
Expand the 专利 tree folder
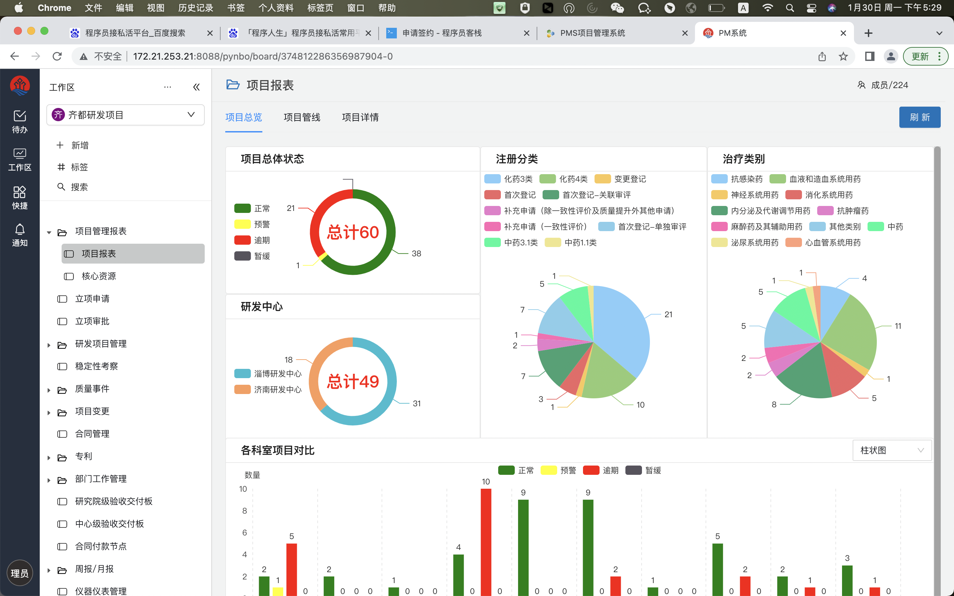coord(49,458)
